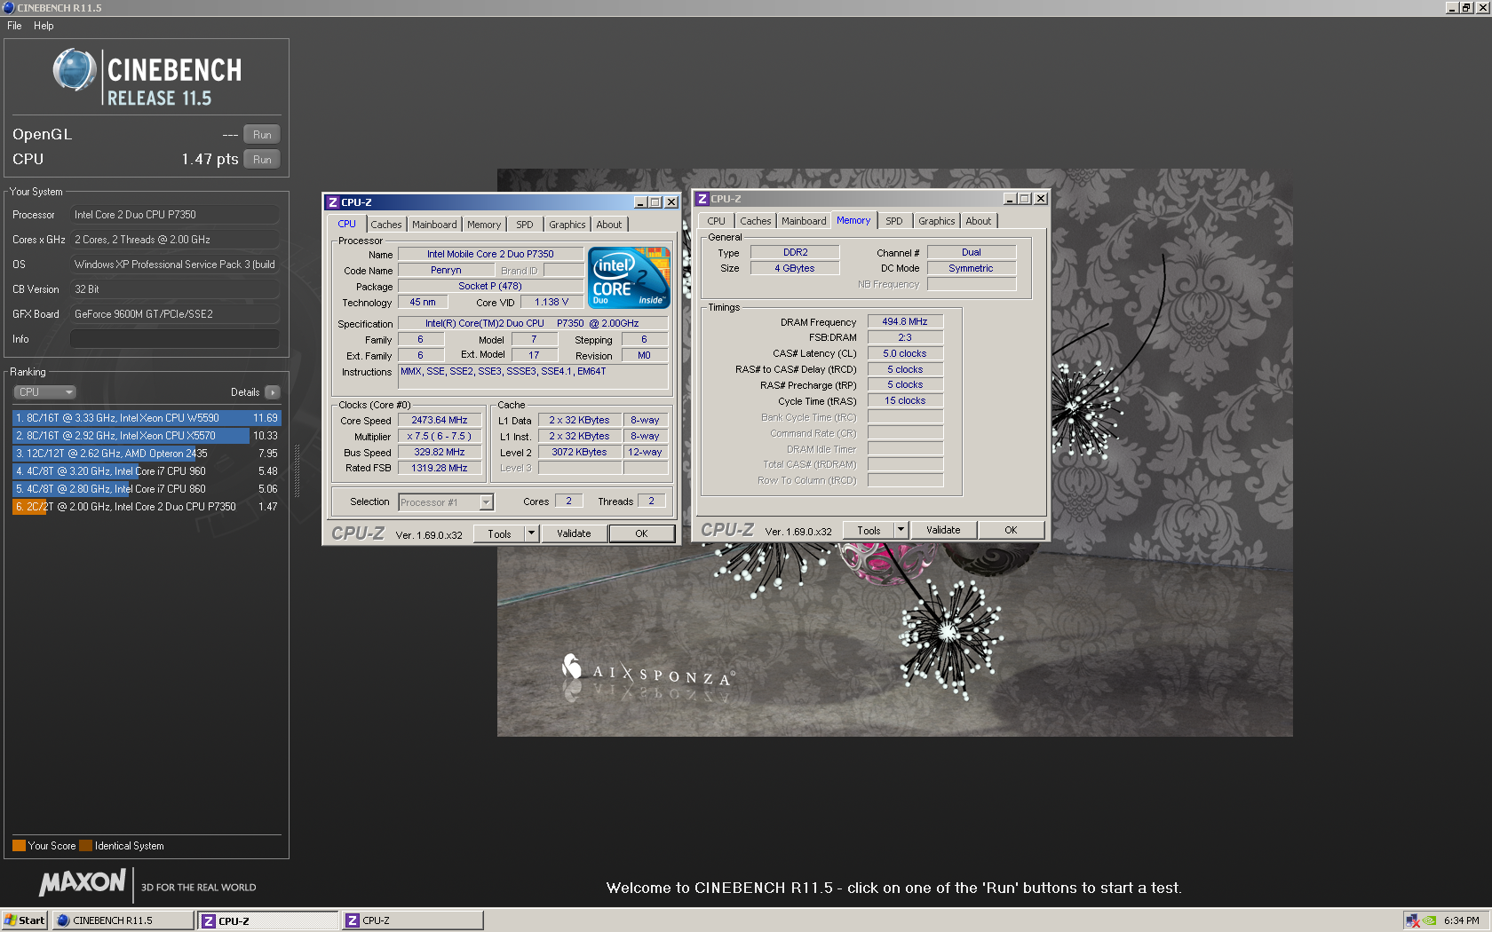Click OK in the front CPU-Z window
The width and height of the screenshot is (1492, 932).
[641, 533]
